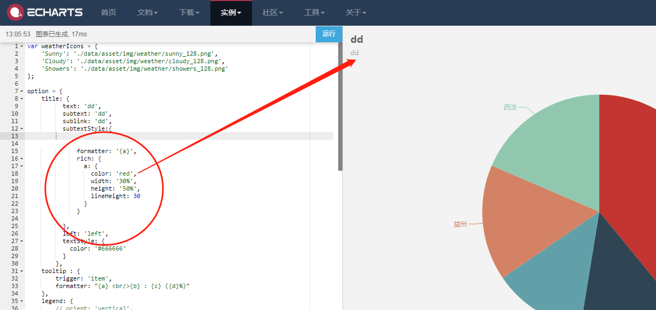Screen dimensions: 656x310
Task: Click the left: 'left' code line
Action: (86, 233)
